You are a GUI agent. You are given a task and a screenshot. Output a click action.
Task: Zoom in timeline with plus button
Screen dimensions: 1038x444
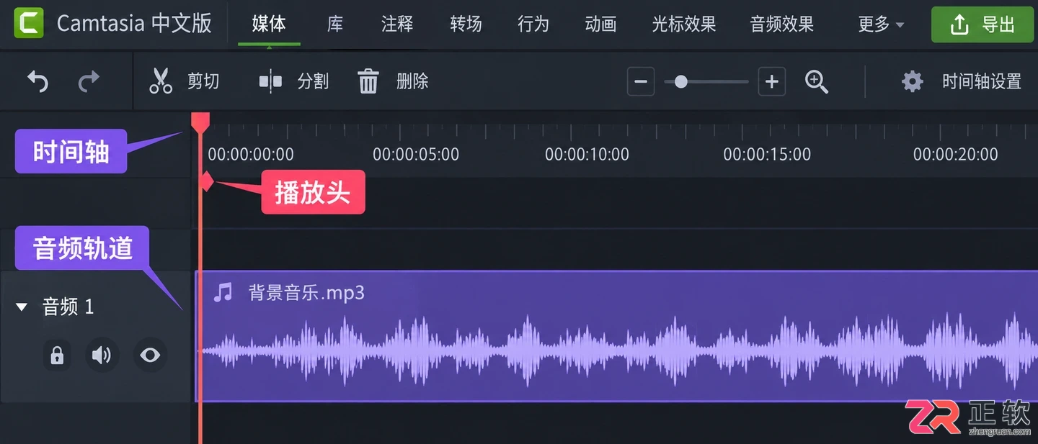pos(771,81)
